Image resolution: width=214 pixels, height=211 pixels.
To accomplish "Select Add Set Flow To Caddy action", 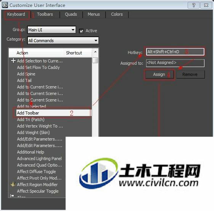I will [x=39, y=67].
